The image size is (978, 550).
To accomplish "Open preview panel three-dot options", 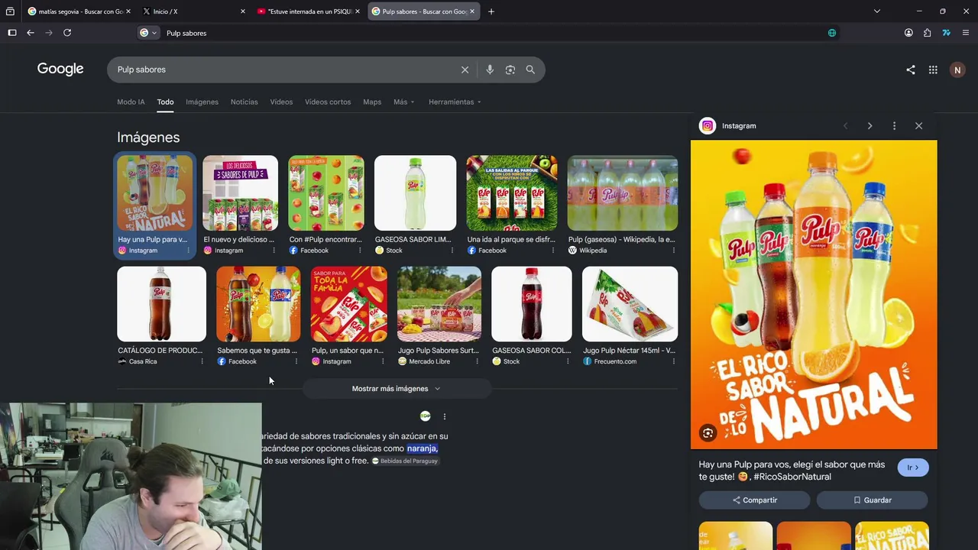I will [x=894, y=126].
